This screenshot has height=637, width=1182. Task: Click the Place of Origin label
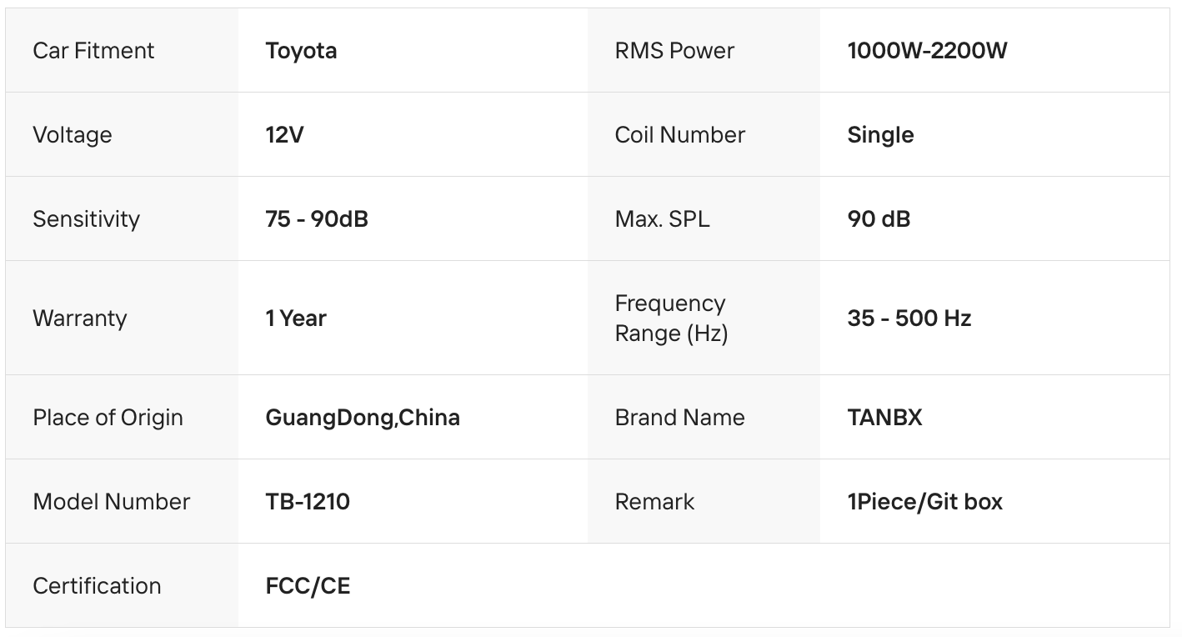coord(108,418)
